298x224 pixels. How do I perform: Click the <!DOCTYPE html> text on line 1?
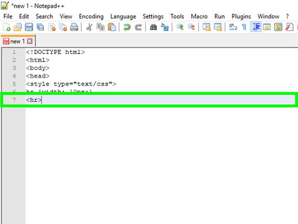(x=55, y=52)
